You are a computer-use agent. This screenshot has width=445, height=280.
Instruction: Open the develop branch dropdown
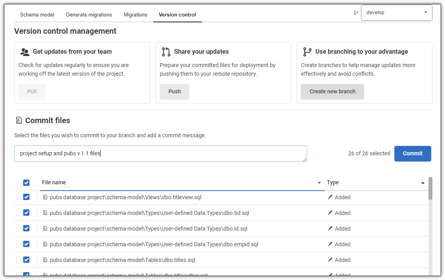pos(396,13)
